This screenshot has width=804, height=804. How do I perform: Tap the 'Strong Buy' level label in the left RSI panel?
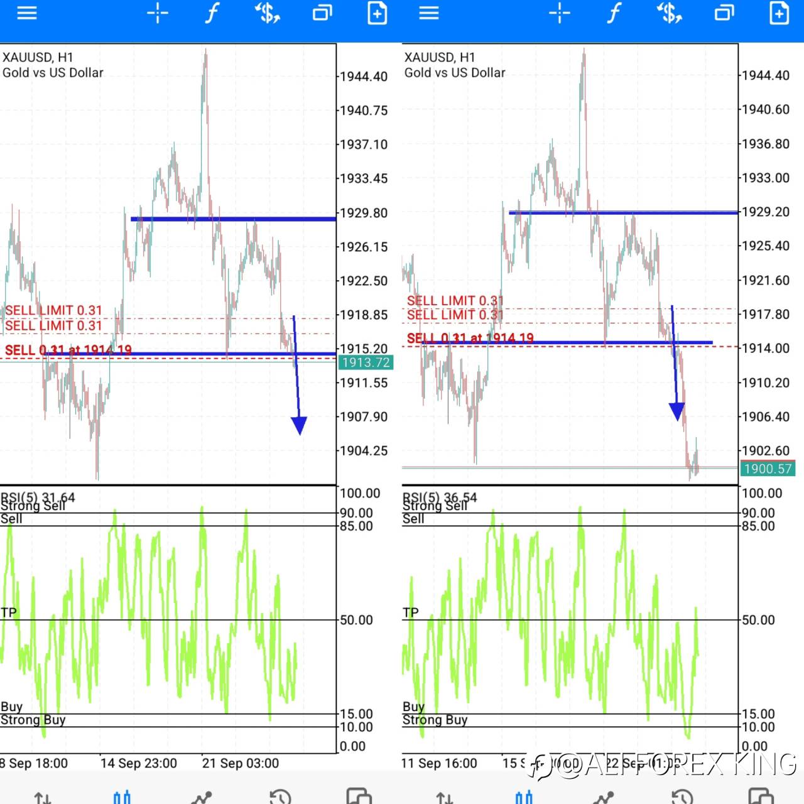click(x=33, y=720)
